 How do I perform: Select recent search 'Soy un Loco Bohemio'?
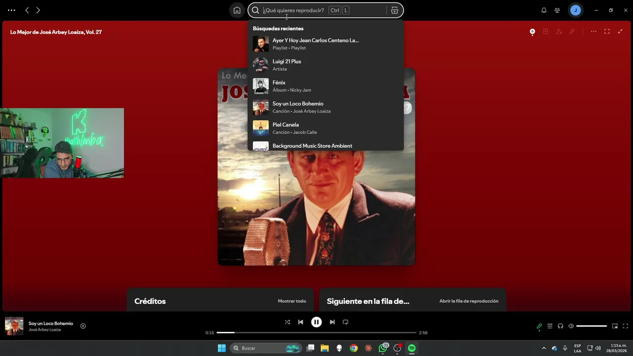(325, 107)
